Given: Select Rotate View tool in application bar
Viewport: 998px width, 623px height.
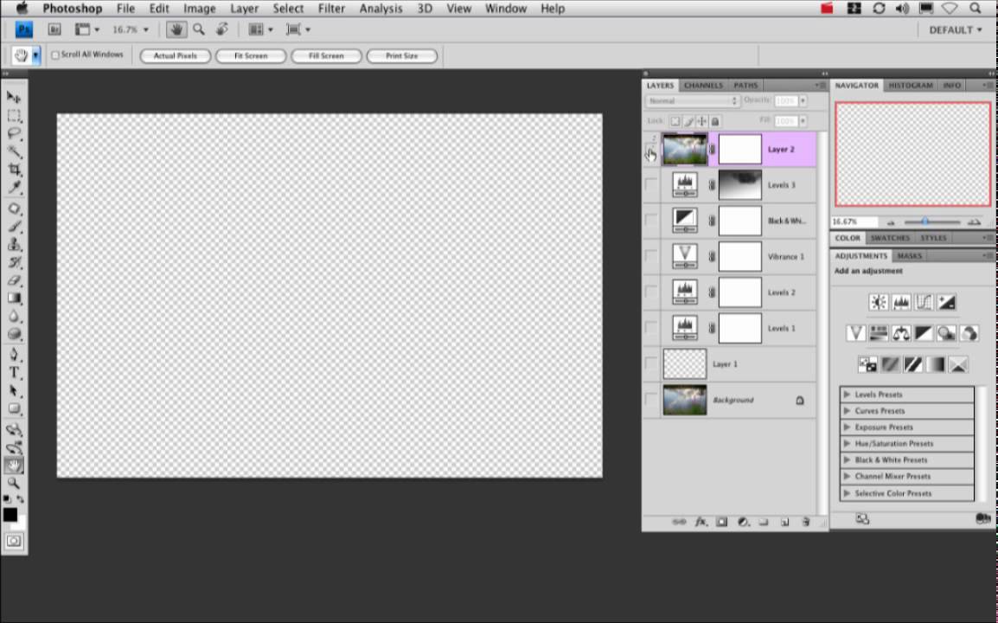Looking at the screenshot, I should click(x=222, y=29).
